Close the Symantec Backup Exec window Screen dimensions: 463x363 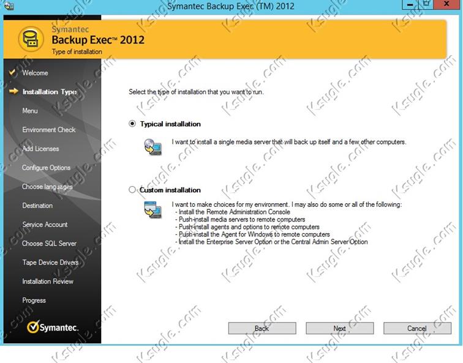pyautogui.click(x=446, y=4)
